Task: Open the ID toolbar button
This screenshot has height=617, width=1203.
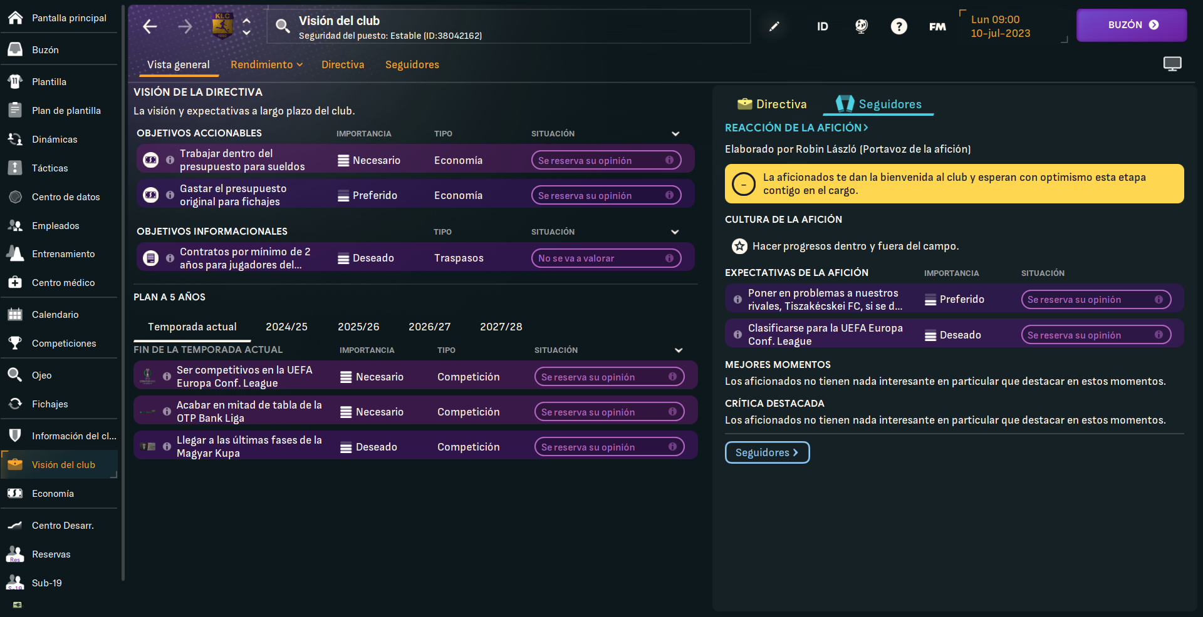Action: (823, 26)
